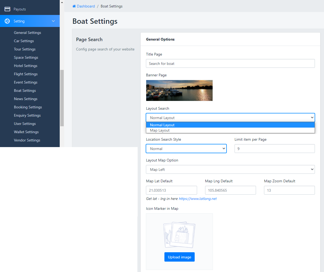
Task: Collapse the Setting menu chevron
Action: pos(53,21)
